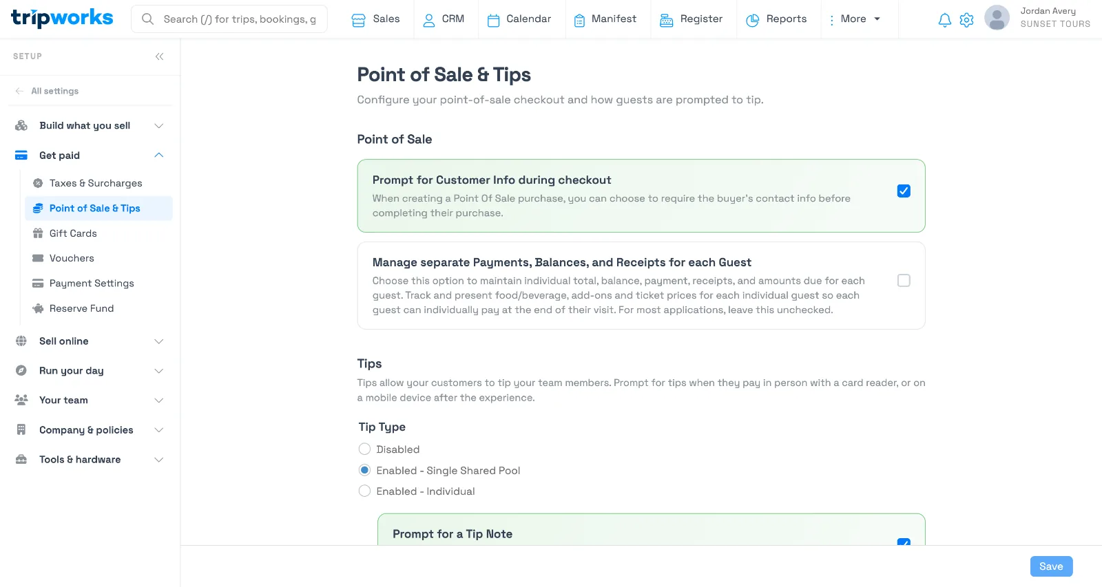Screen dimensions: 1102x587
Task: Expand Sell online section chevron
Action: point(159,341)
